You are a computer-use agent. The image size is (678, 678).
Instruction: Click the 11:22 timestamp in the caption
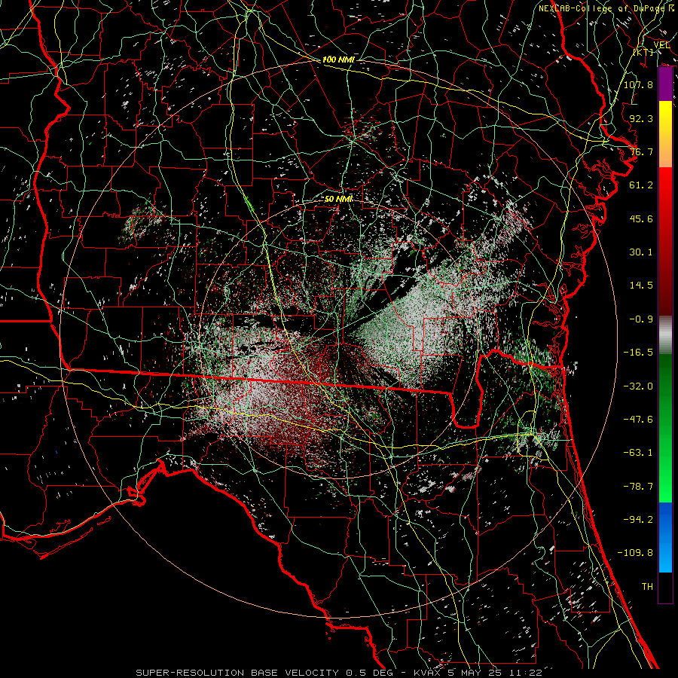pyautogui.click(x=525, y=673)
